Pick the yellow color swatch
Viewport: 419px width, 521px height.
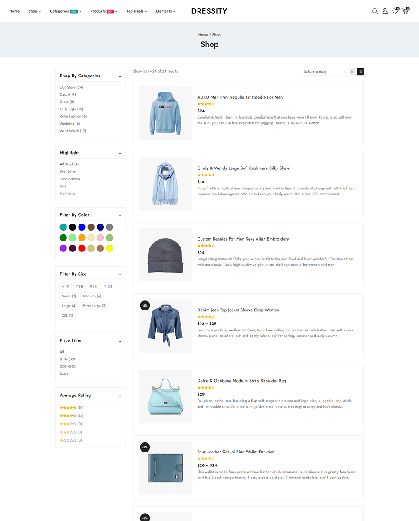click(x=109, y=248)
